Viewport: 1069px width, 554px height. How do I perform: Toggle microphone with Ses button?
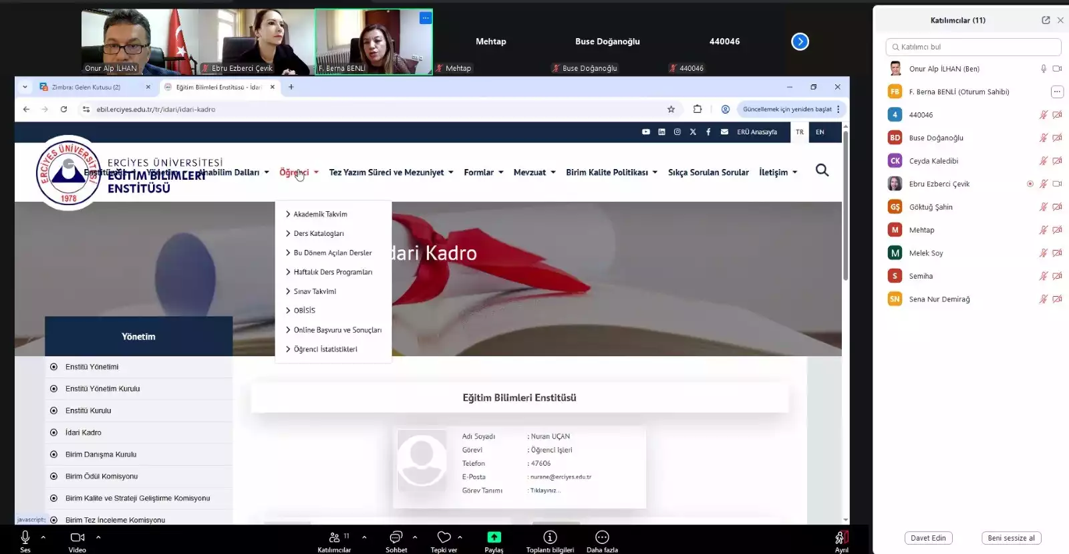click(25, 537)
